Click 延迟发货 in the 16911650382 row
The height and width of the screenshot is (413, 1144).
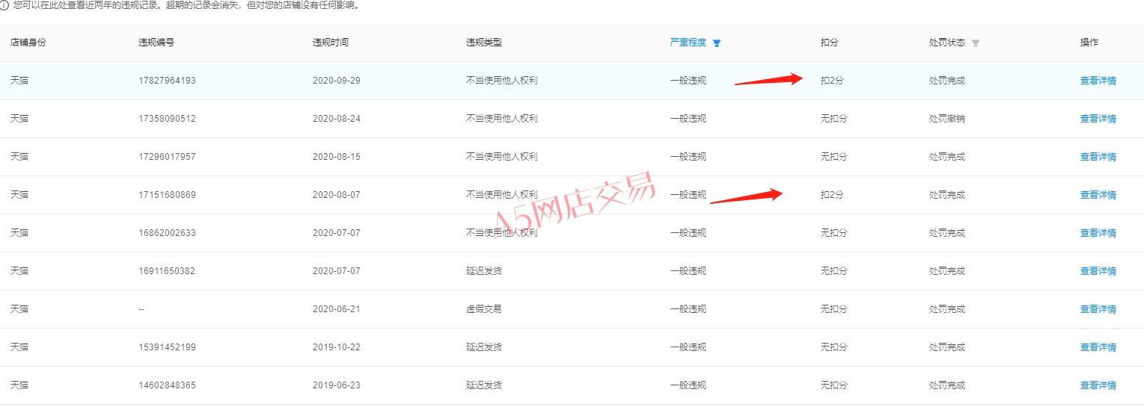point(483,271)
